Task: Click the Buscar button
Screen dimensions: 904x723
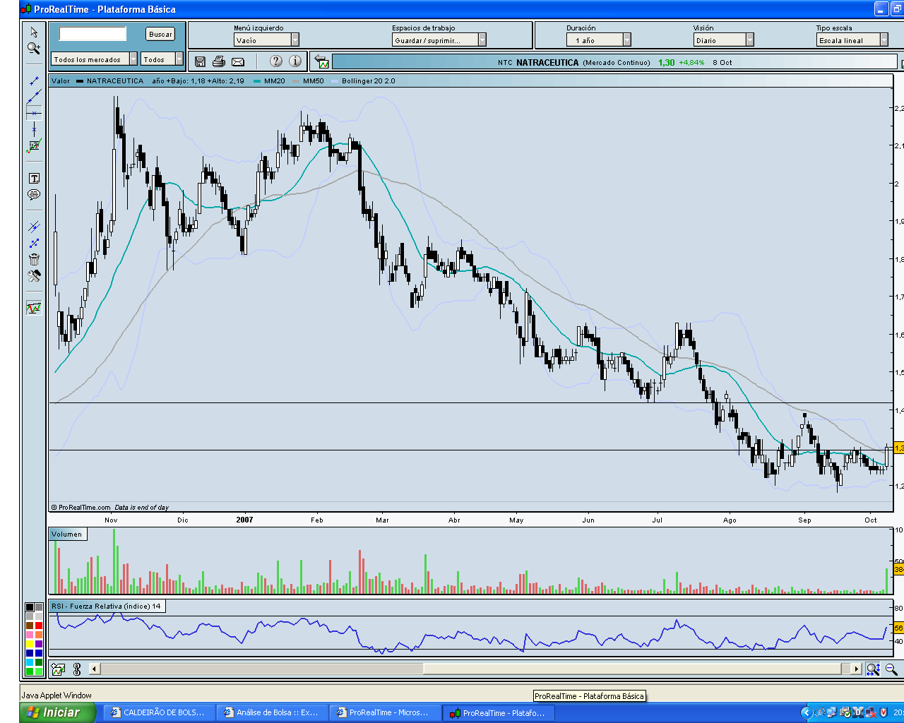Action: point(160,34)
